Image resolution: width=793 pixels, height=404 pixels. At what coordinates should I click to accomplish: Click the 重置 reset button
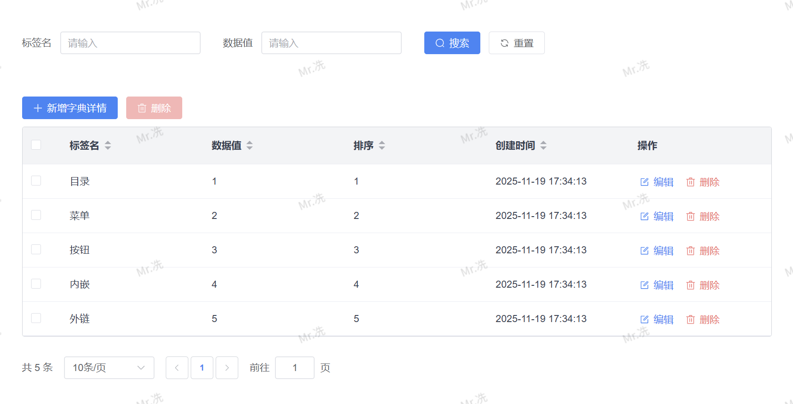(x=517, y=43)
